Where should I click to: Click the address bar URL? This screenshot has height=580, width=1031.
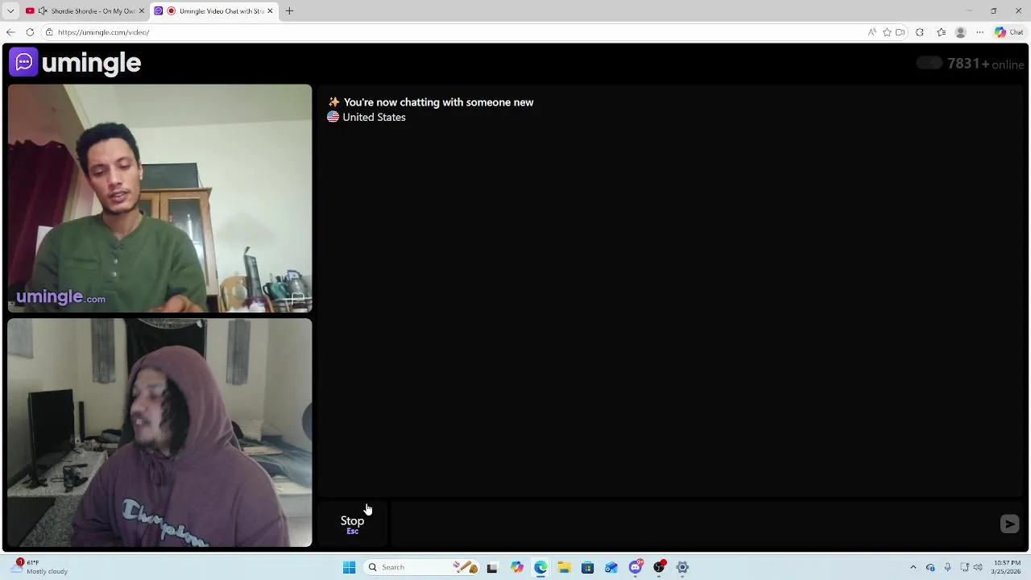point(103,32)
